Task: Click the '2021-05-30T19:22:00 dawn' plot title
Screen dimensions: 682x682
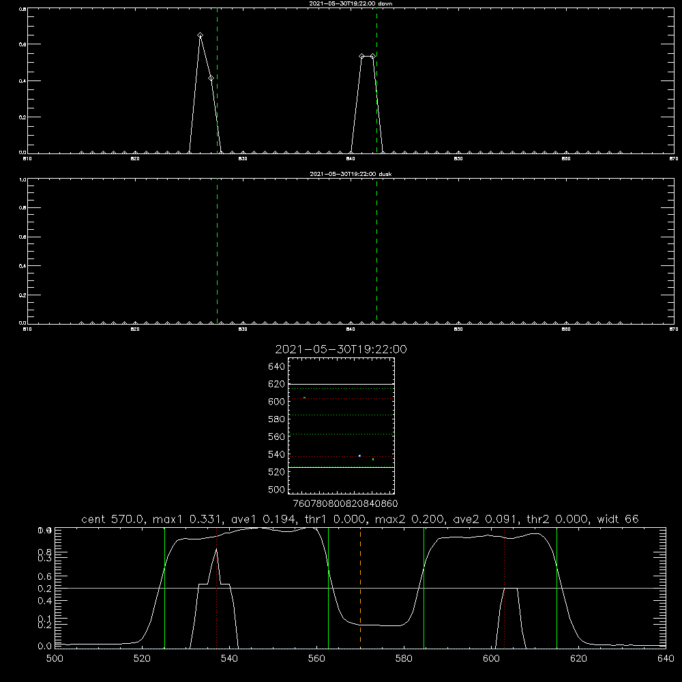Action: [351, 3]
